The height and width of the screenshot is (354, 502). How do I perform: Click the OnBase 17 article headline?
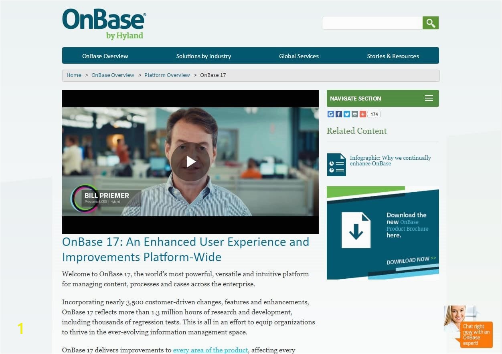186,249
